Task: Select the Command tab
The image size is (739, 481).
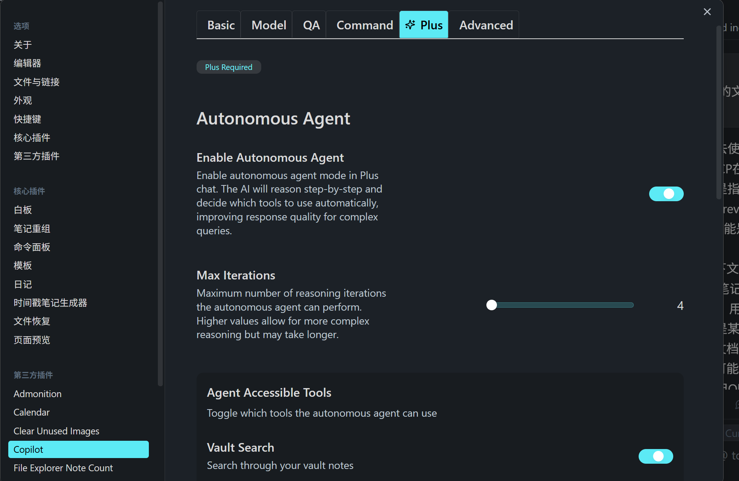Action: click(x=364, y=25)
